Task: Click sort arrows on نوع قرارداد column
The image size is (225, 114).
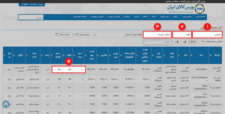Action: (152, 55)
